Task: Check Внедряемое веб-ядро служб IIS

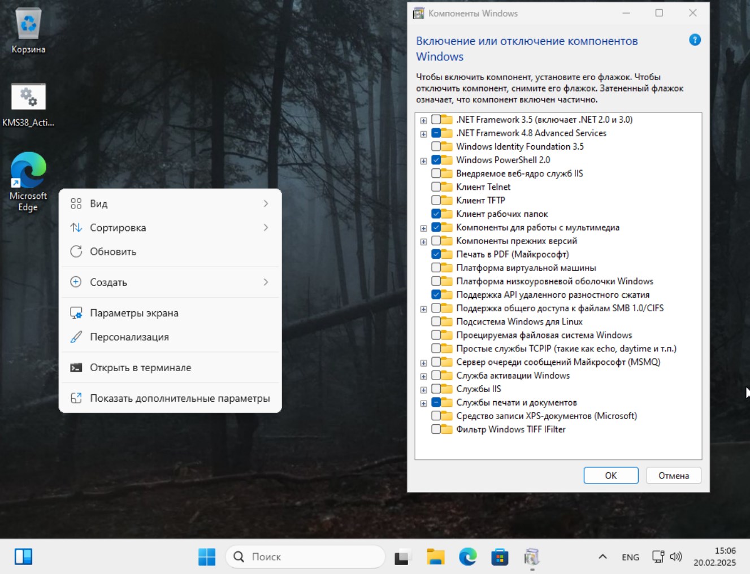Action: pyautogui.click(x=436, y=173)
